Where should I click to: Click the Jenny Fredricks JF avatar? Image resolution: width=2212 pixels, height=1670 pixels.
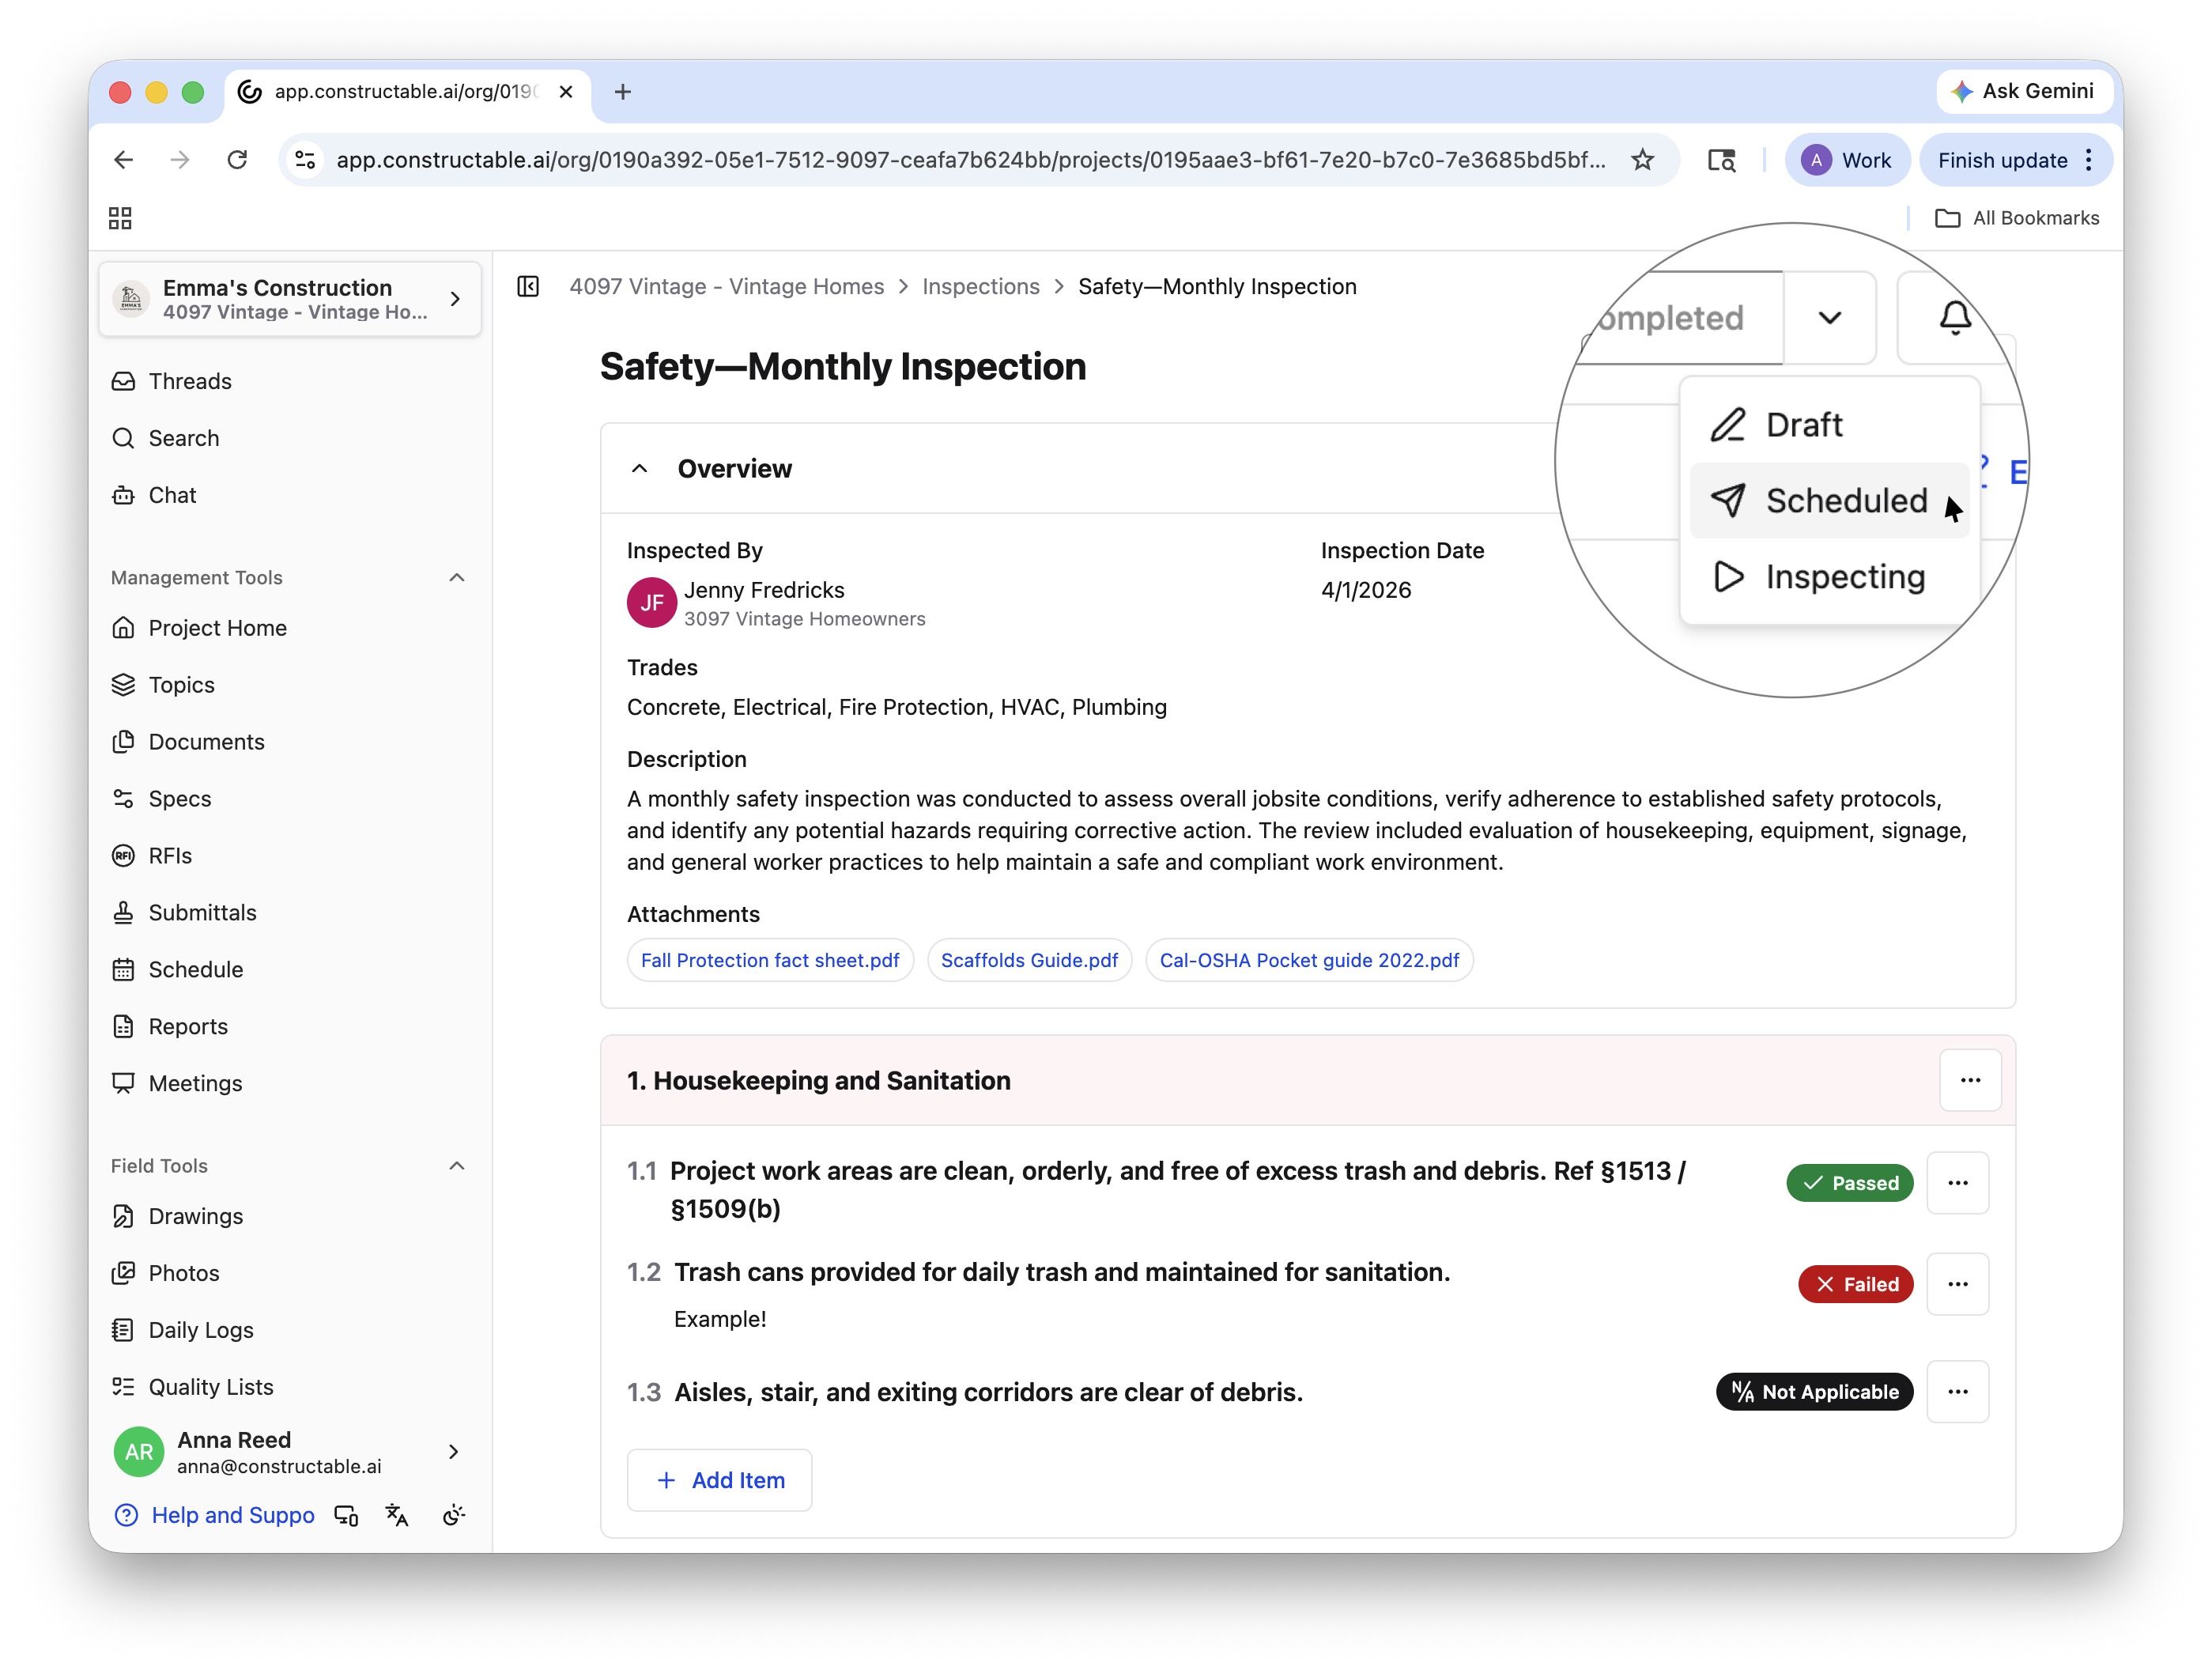click(652, 603)
